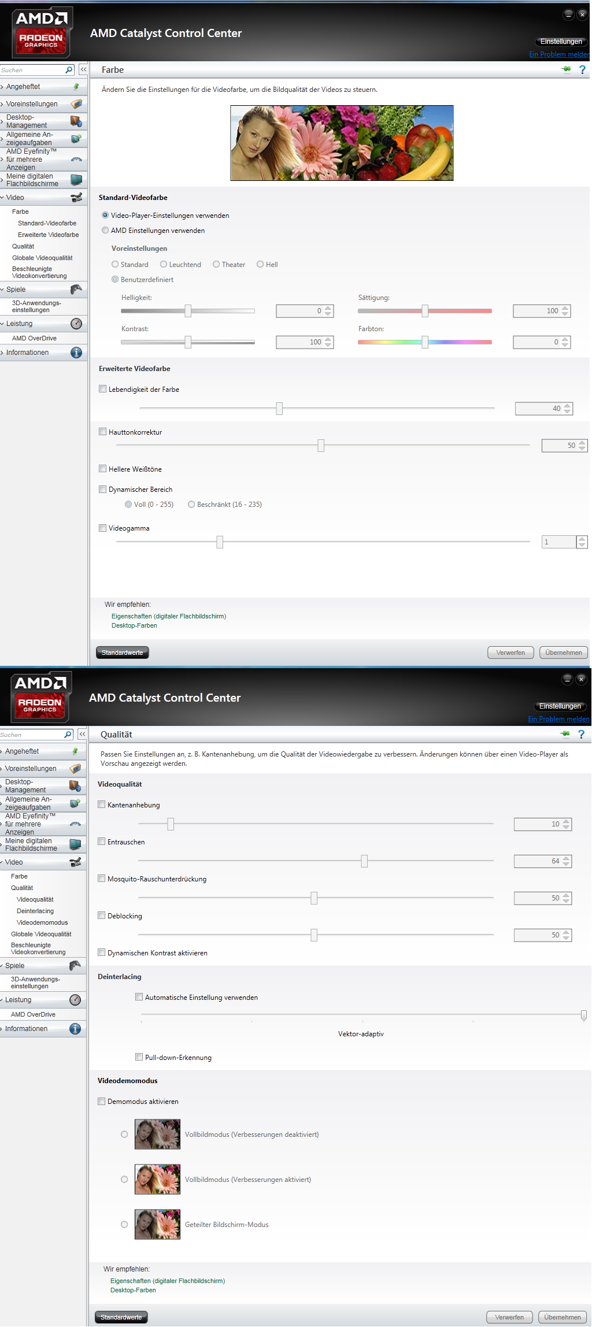The image size is (592, 1327).
Task: Click the Desktop-Management icon in the Farbe window sidebar
Action: coord(76,121)
